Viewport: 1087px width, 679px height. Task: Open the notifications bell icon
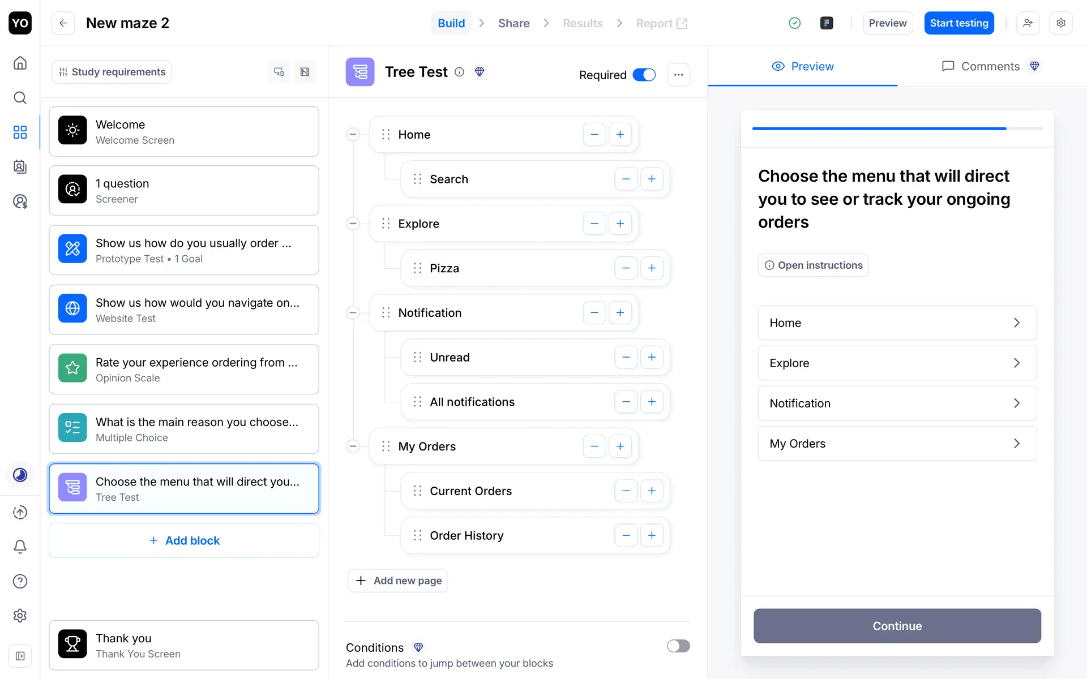[x=20, y=547]
